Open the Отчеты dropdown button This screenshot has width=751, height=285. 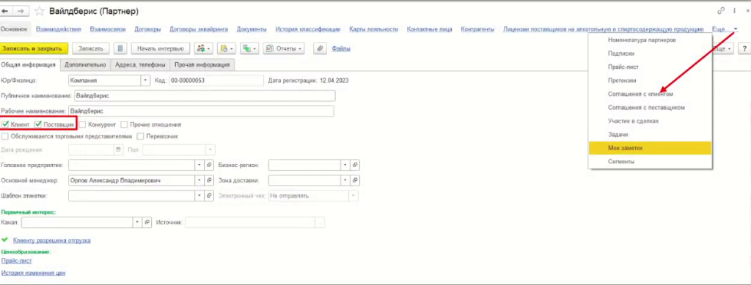coord(284,48)
